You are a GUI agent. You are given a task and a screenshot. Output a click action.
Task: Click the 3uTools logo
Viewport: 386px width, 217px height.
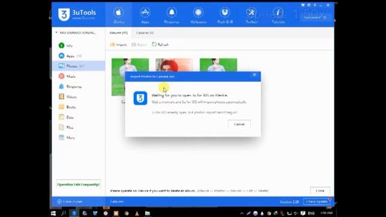pos(77,14)
